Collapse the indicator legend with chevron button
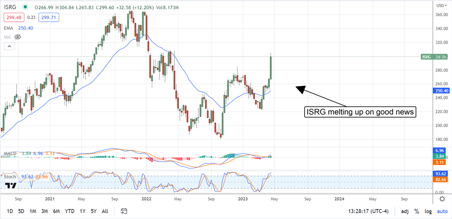This screenshot has height=219, width=452. (x=8, y=46)
